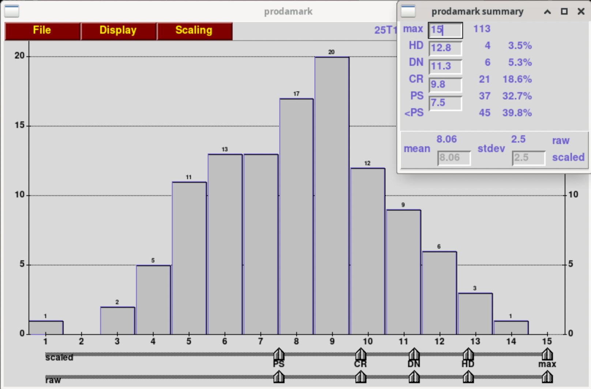Click the raw mean value 8.06
This screenshot has height=389, width=591.
(x=447, y=139)
